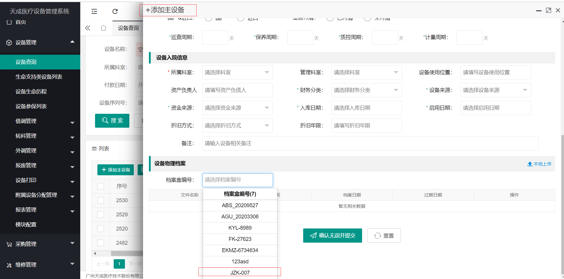Viewport: 564px width, 279px height.
Task: Check the row 2482 checkbox
Action: click(x=101, y=243)
